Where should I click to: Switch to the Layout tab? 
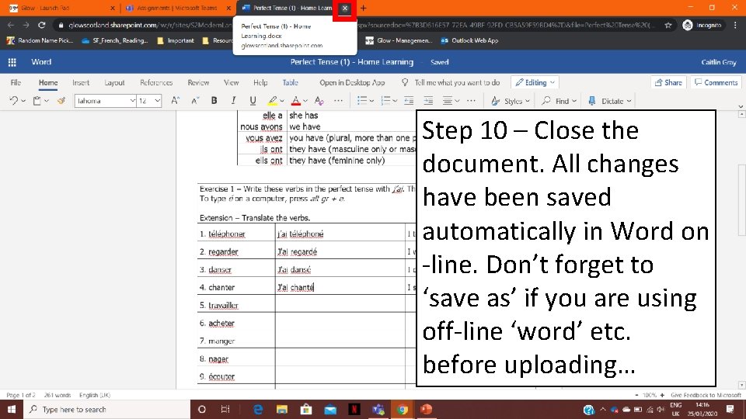pyautogui.click(x=114, y=83)
